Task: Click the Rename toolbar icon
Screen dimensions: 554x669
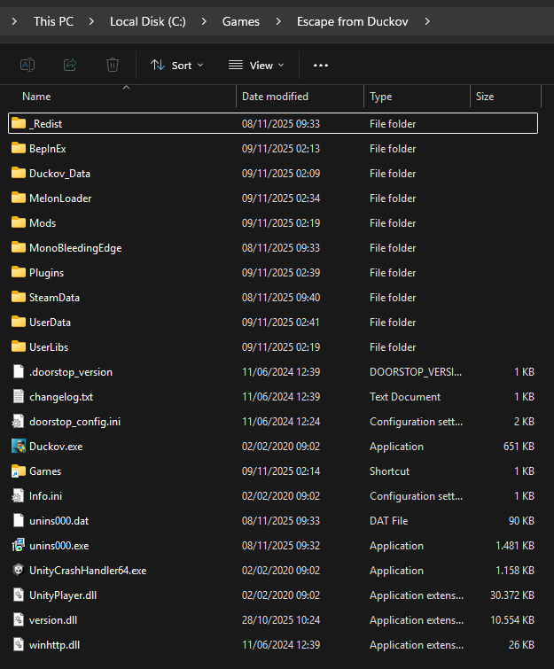Action: coord(27,65)
